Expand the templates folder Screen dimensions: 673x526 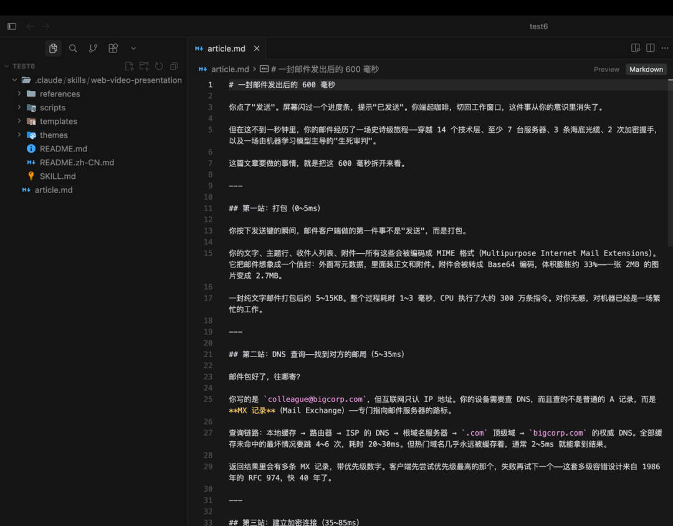click(x=19, y=121)
